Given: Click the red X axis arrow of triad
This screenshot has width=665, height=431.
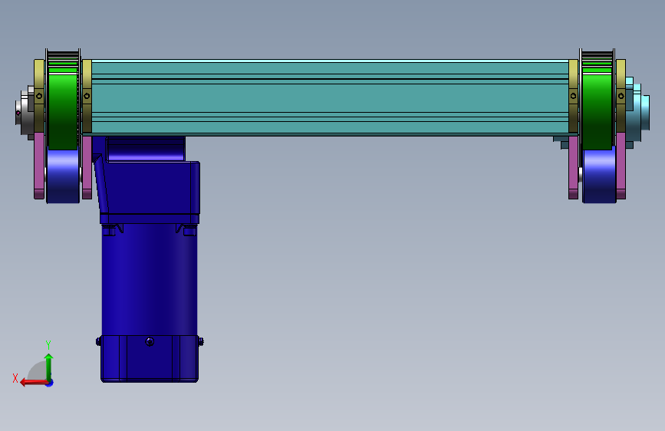Looking at the screenshot, I should tap(34, 383).
